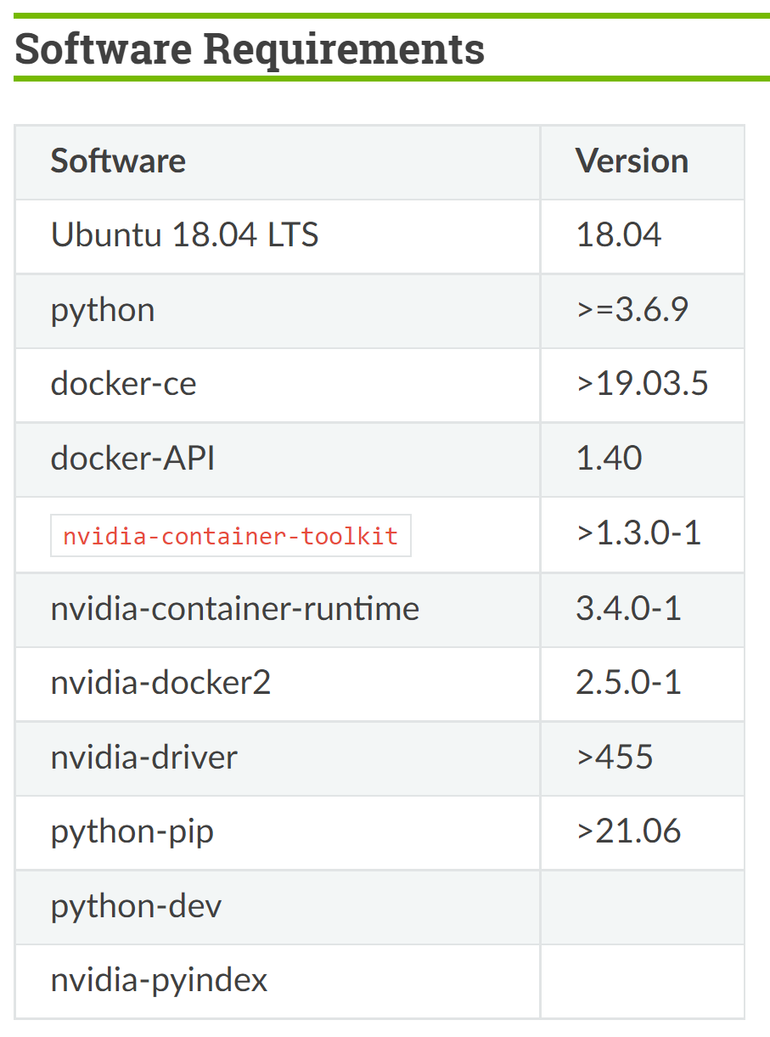Screen dimensions: 770x1037
Task: Click the red nvidia-container-toolkit code label
Action: pyautogui.click(x=230, y=536)
